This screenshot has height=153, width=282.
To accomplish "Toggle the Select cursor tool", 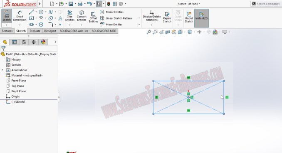I will click(x=99, y=4).
